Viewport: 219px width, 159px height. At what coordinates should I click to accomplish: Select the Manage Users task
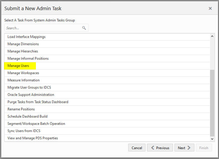(x=107, y=66)
